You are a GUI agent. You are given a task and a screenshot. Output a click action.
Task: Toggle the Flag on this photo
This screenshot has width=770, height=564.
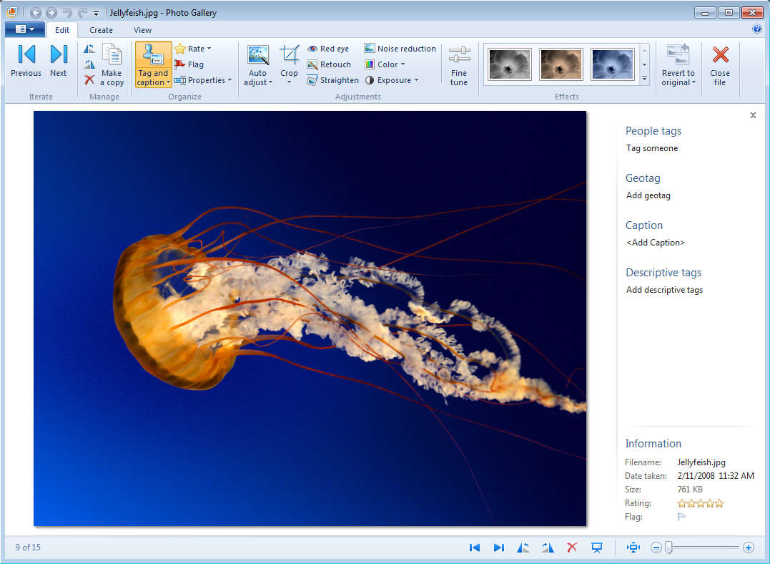tap(189, 64)
